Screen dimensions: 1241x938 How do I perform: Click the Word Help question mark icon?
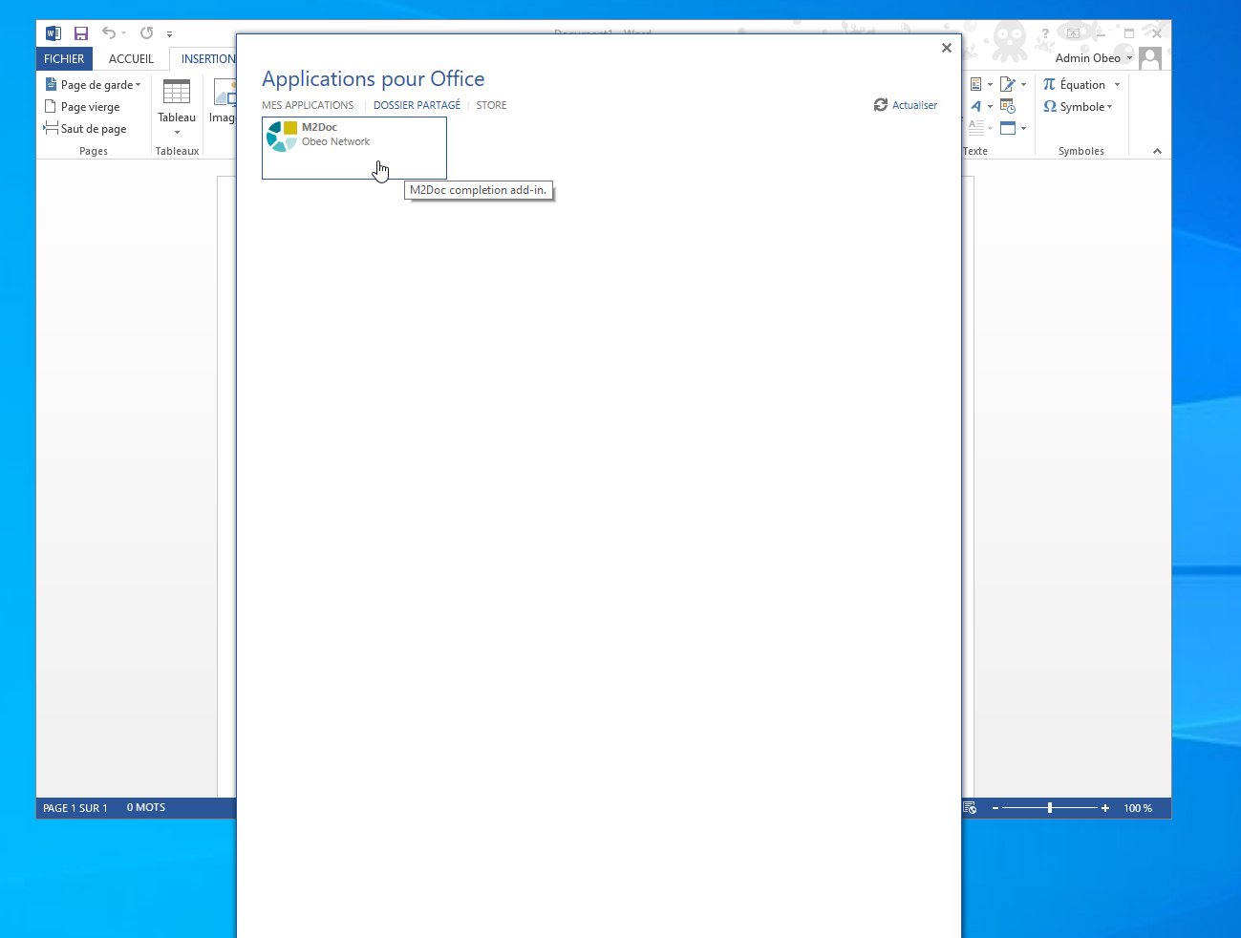coord(1045,33)
